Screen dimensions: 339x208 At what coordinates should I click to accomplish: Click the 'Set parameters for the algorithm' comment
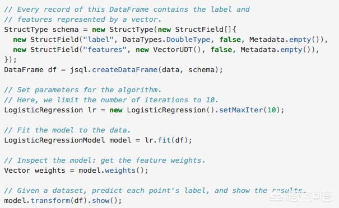[x=82, y=90]
